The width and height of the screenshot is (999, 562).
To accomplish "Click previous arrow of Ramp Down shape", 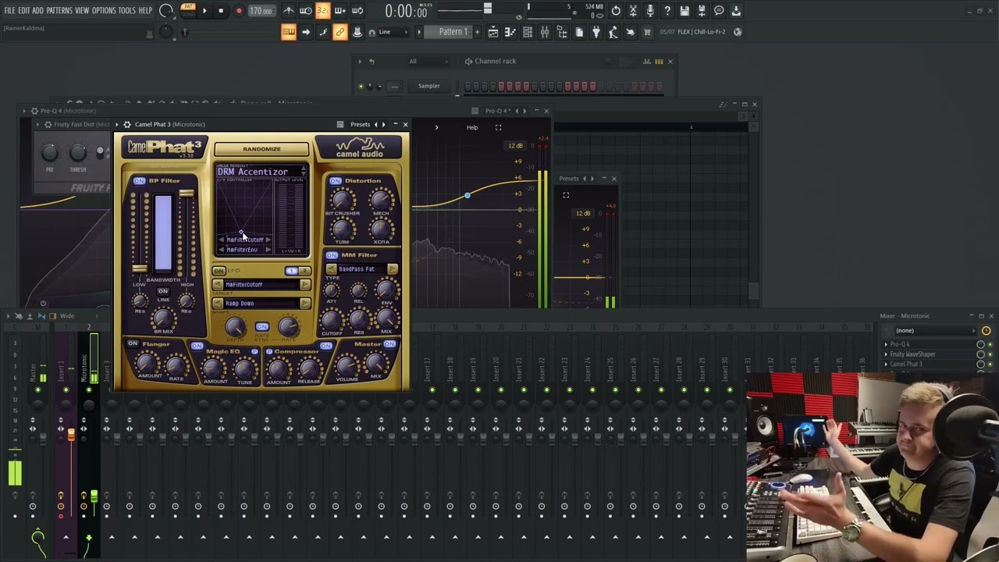I will (218, 304).
